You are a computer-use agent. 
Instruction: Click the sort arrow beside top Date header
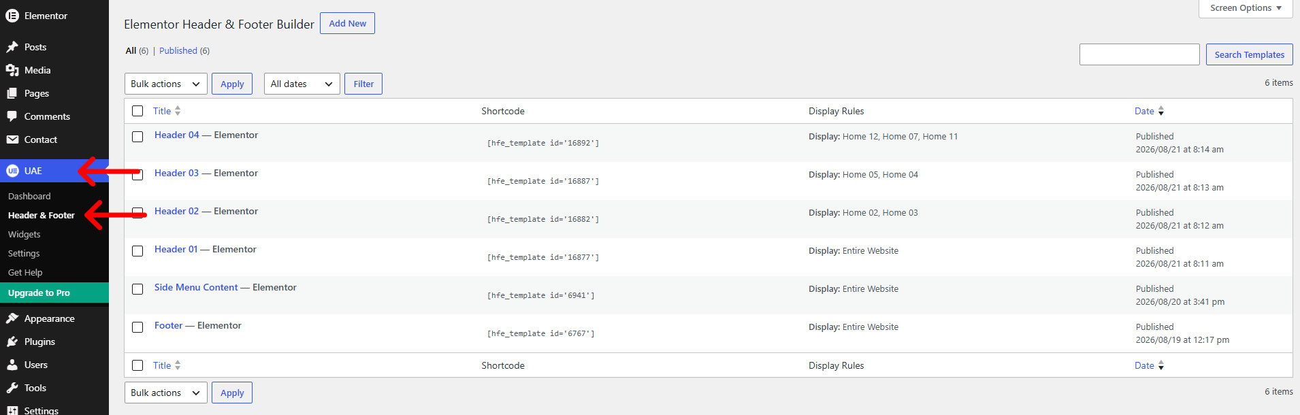click(1161, 111)
